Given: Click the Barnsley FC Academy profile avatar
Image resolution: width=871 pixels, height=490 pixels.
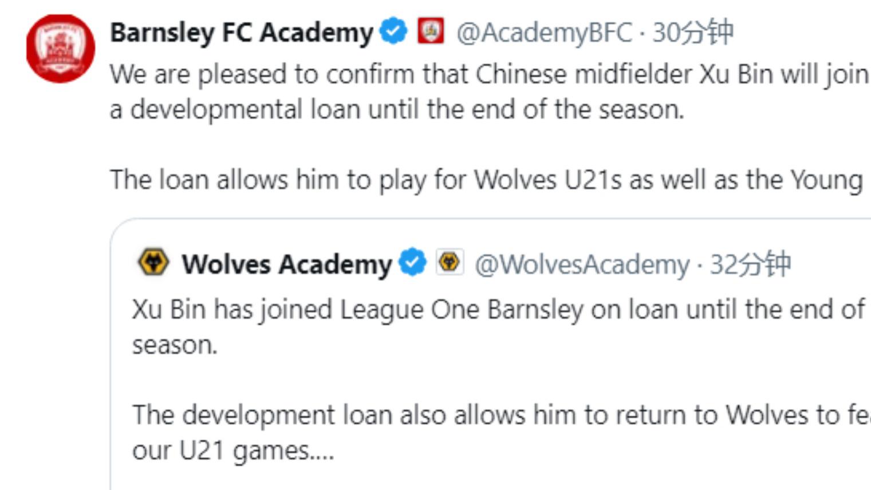Looking at the screenshot, I should tap(61, 49).
